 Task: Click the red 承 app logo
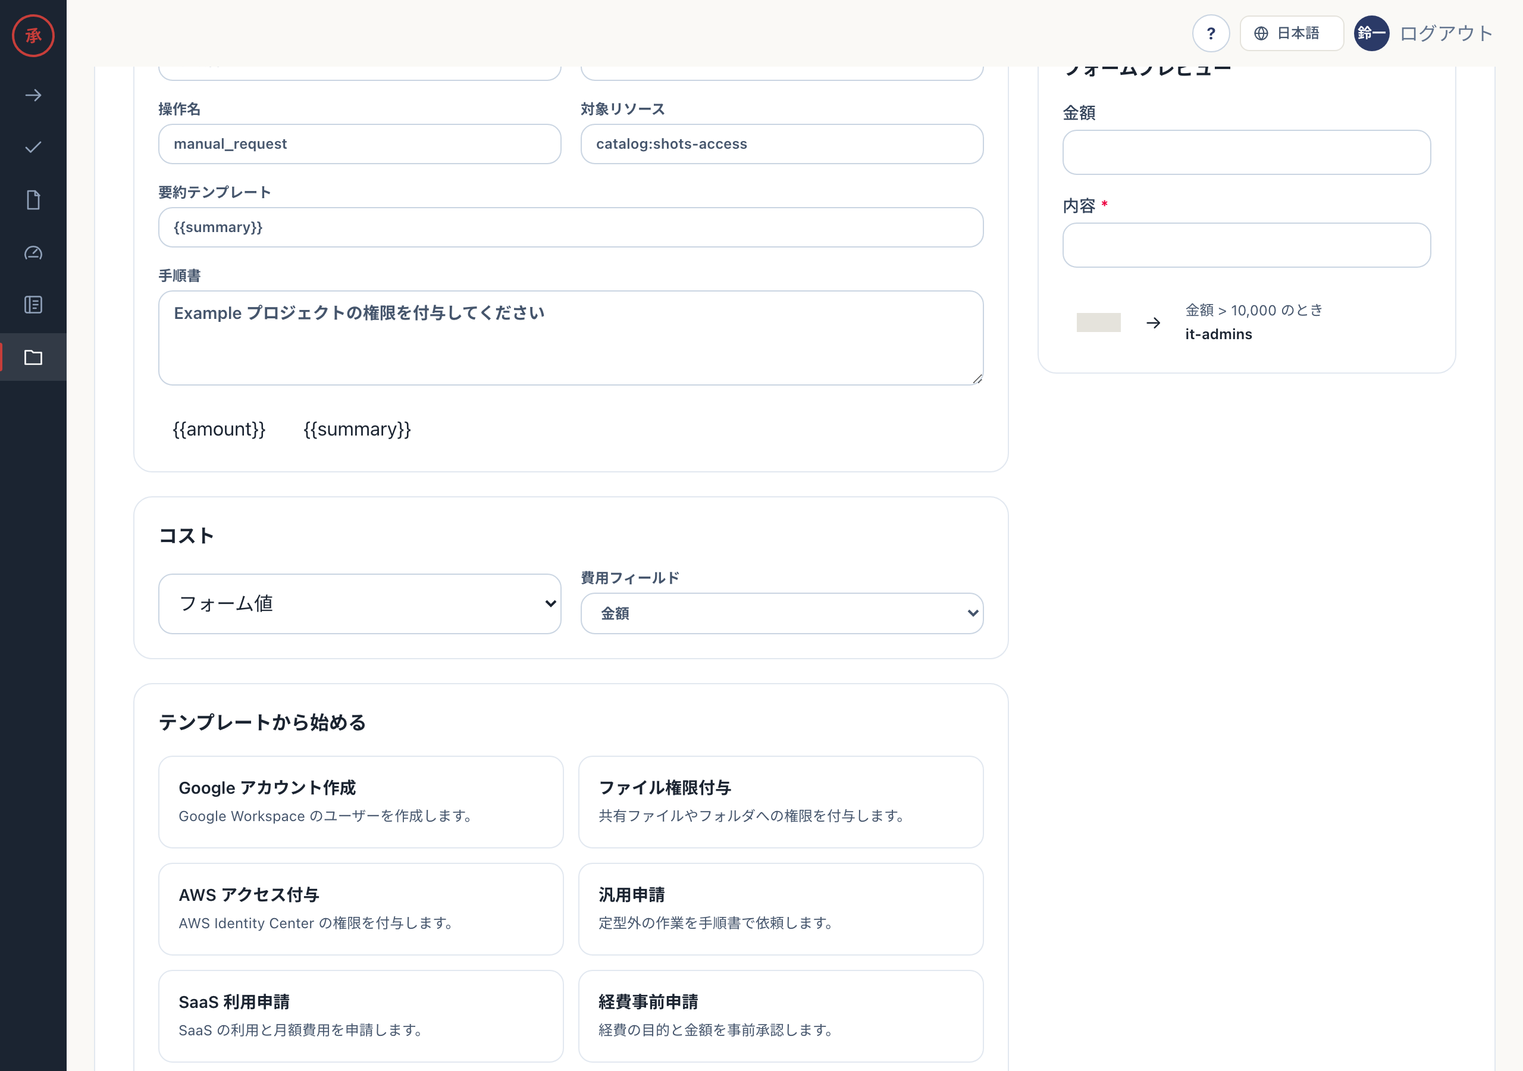33,35
